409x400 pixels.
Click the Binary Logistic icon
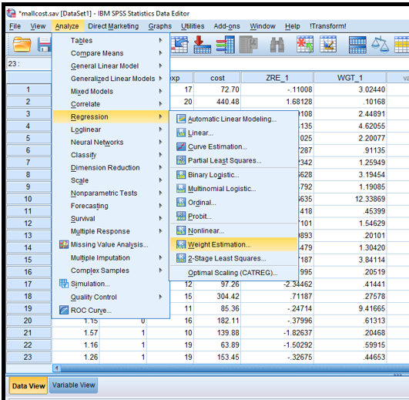[x=181, y=174]
